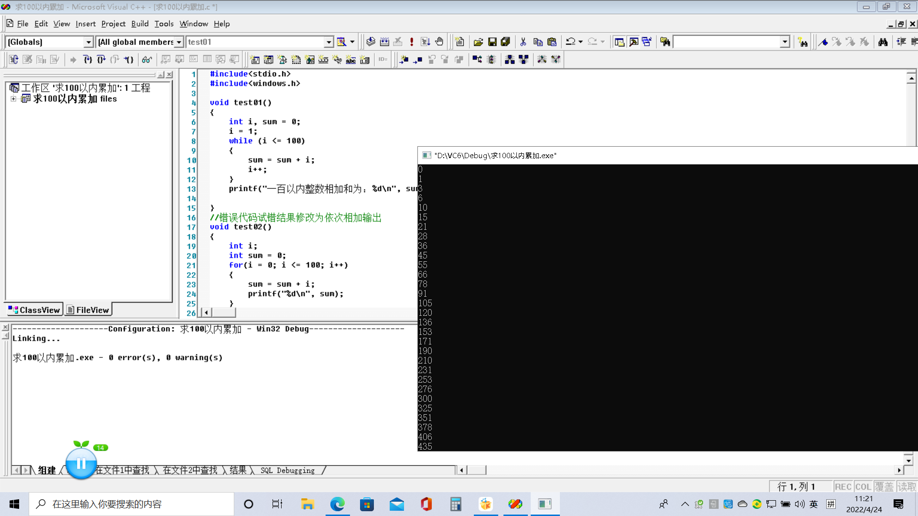
Task: Open the Build menu
Action: click(140, 24)
